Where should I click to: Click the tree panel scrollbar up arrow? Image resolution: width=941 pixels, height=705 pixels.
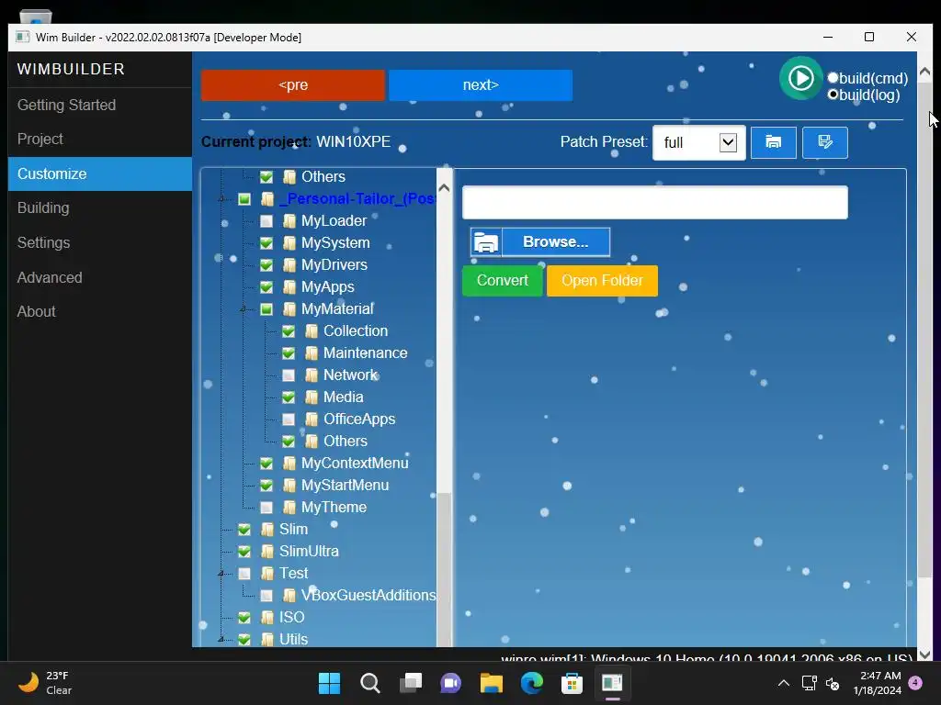[444, 187]
